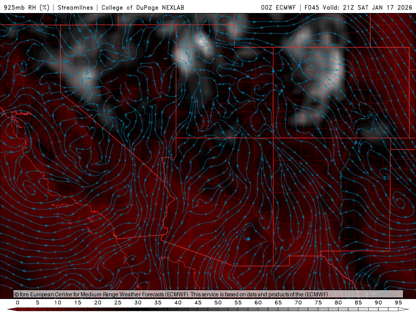This screenshot has width=416, height=312.
Task: Select the 30 value on humidity scale
Action: click(138, 303)
